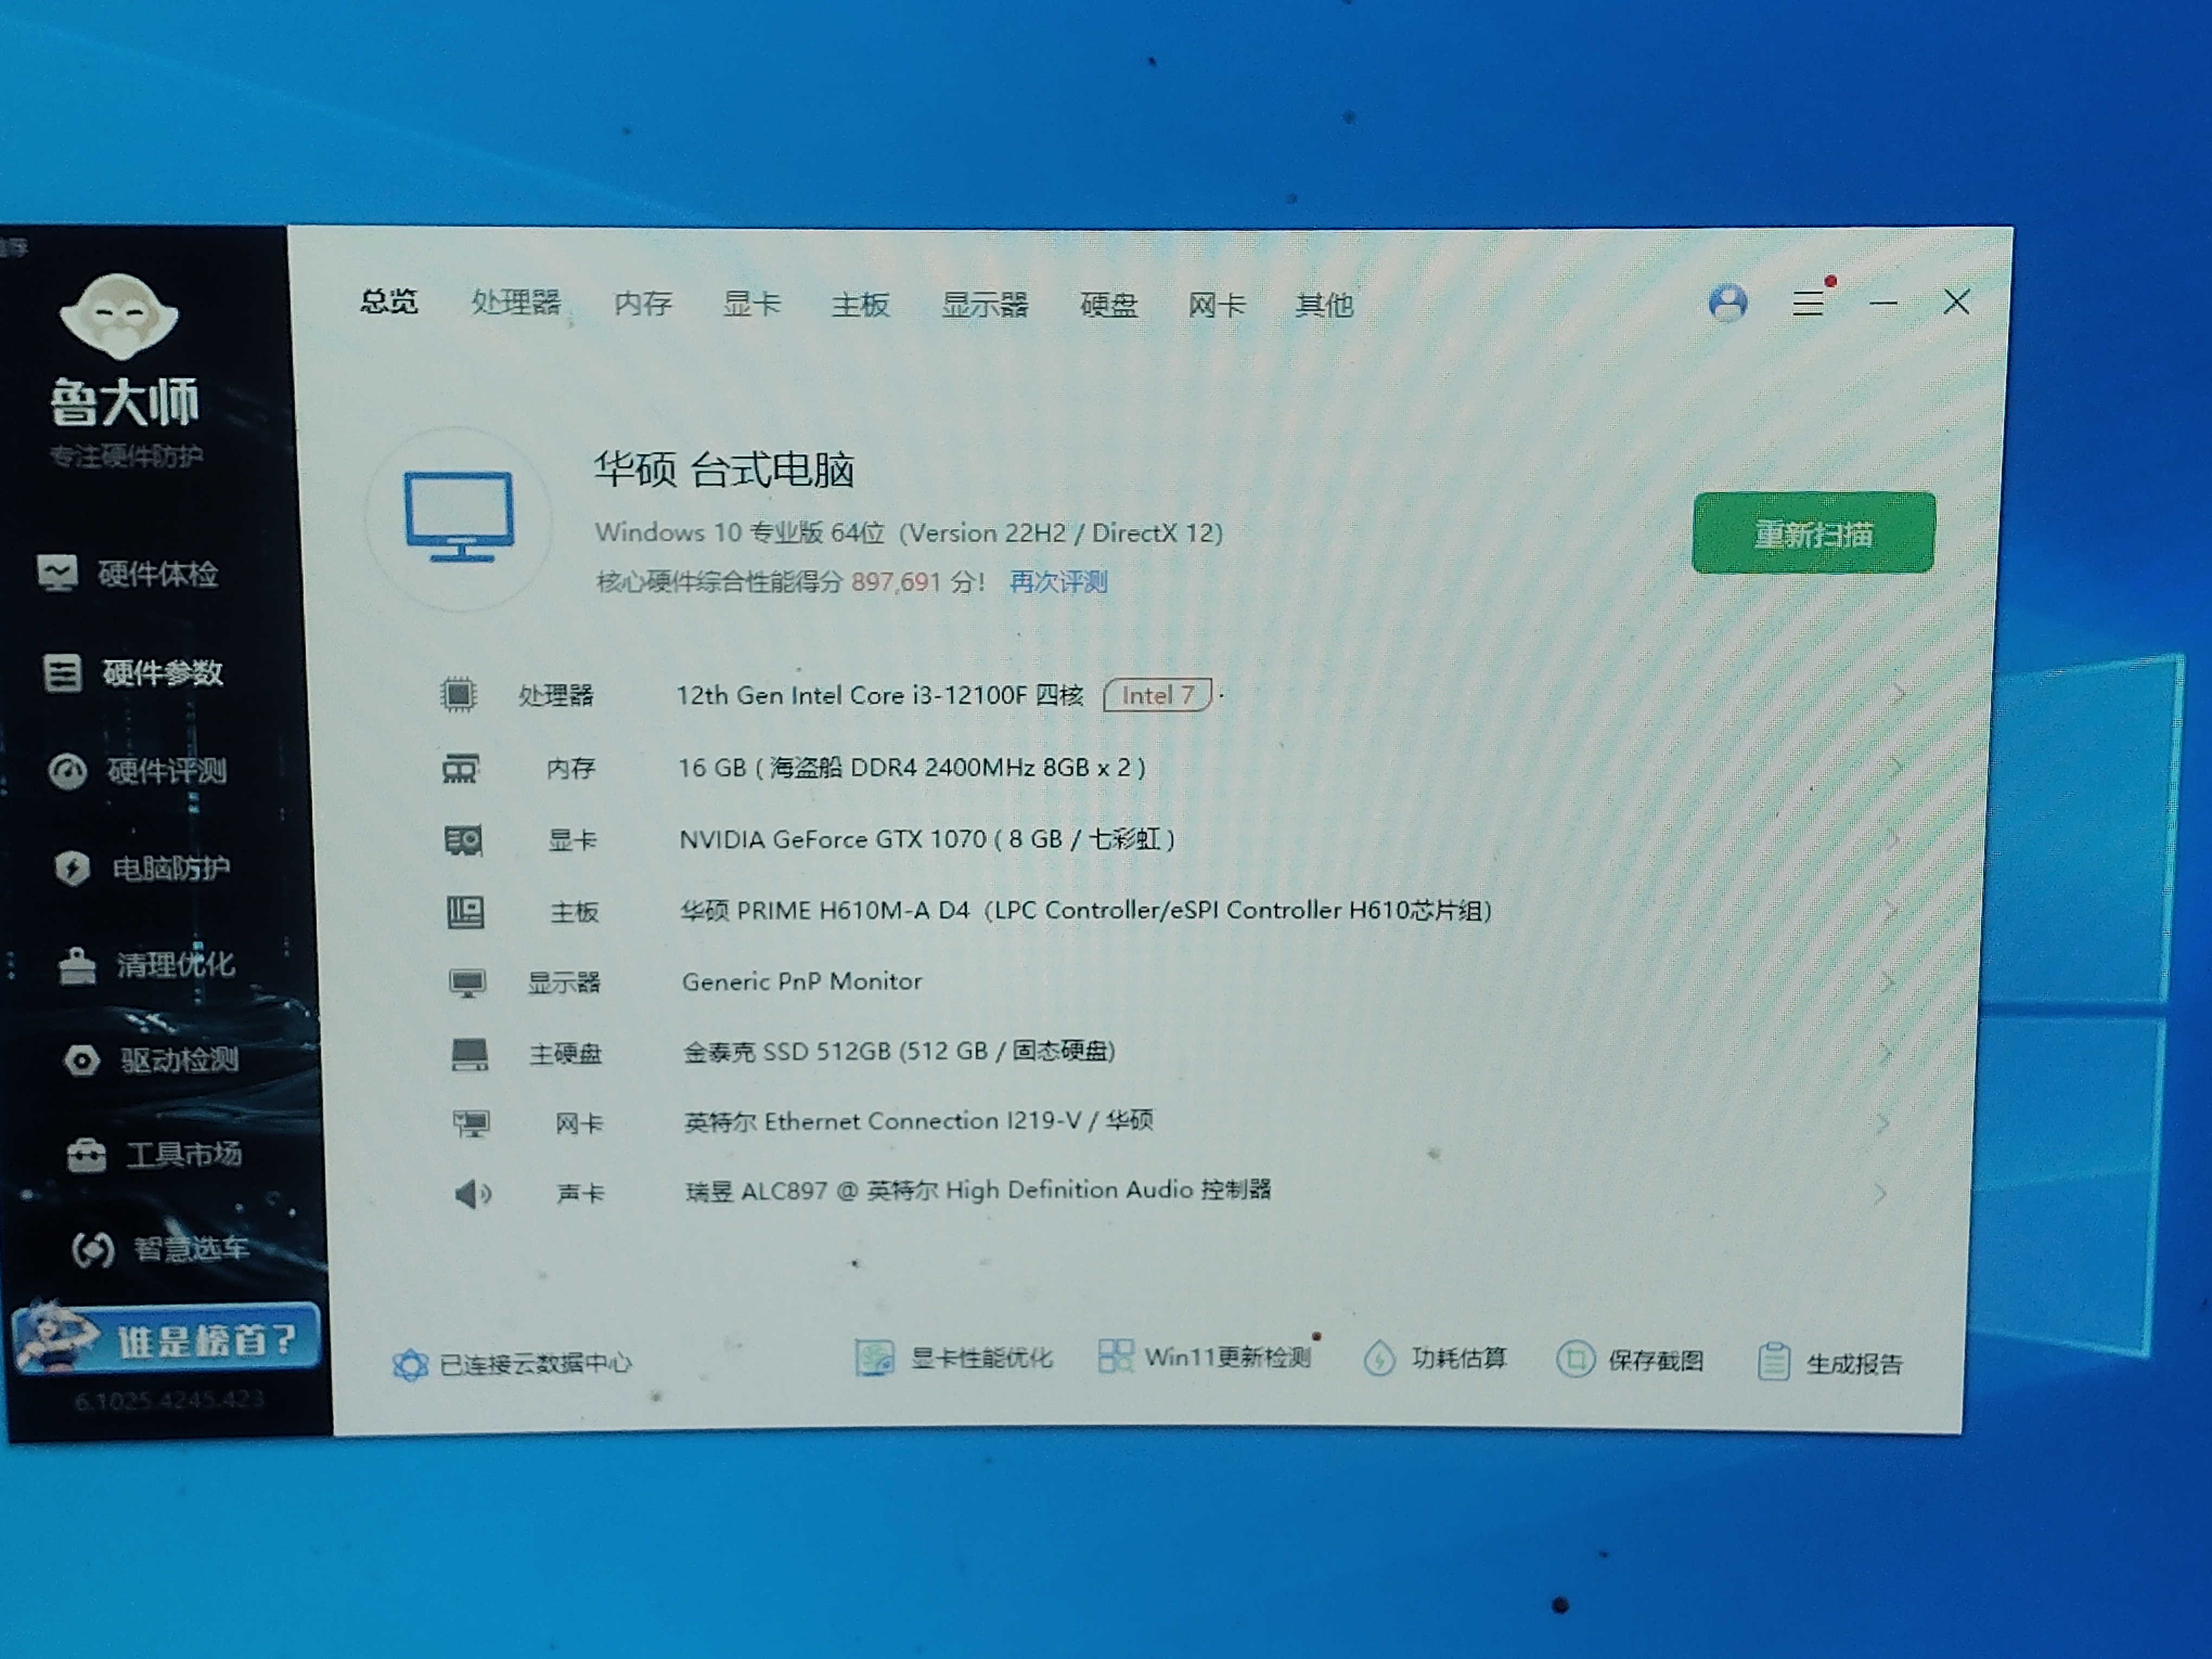Click the 功耗估算 label
This screenshot has width=2212, height=1659.
[x=1459, y=1358]
